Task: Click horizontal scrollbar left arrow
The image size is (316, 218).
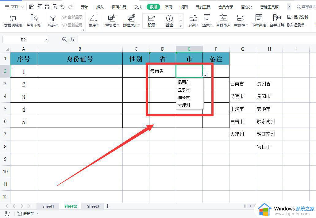Action: (x=250, y=206)
